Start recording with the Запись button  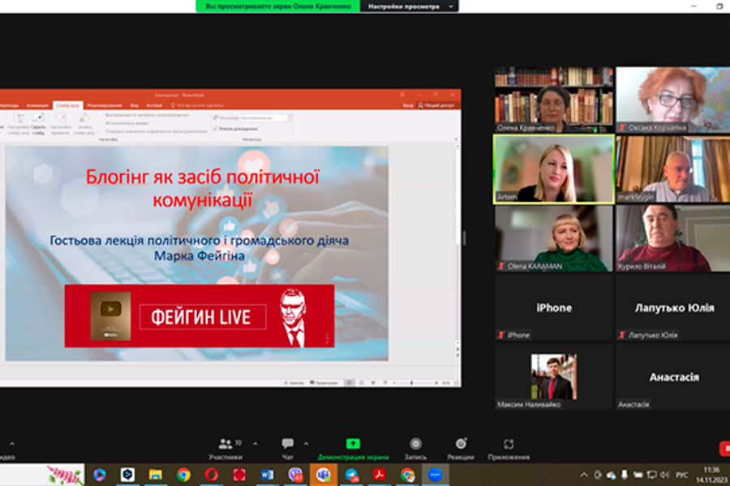point(415,449)
